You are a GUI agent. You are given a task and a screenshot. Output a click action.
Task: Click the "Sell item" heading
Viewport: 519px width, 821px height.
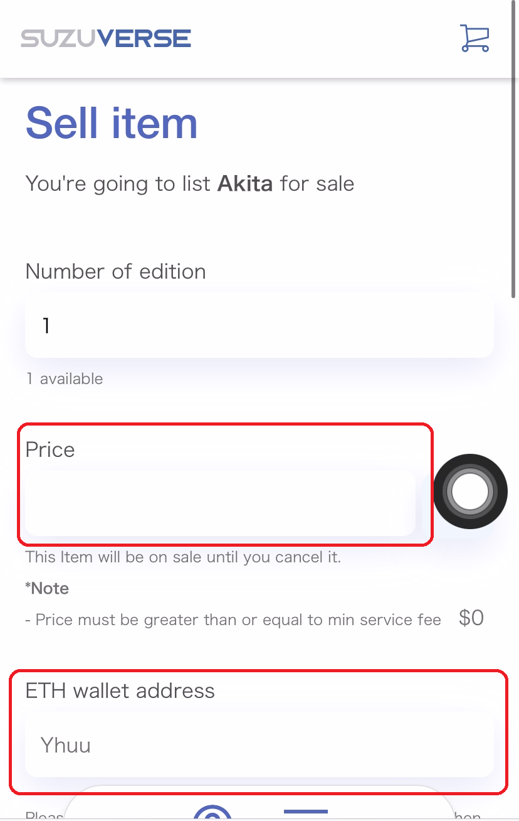coord(112,122)
